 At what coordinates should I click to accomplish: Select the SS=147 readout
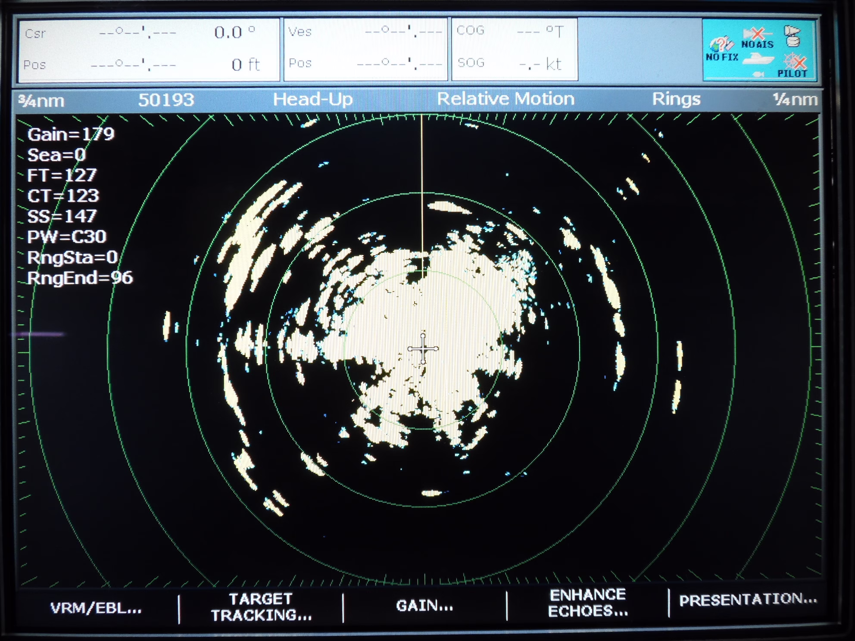click(62, 216)
